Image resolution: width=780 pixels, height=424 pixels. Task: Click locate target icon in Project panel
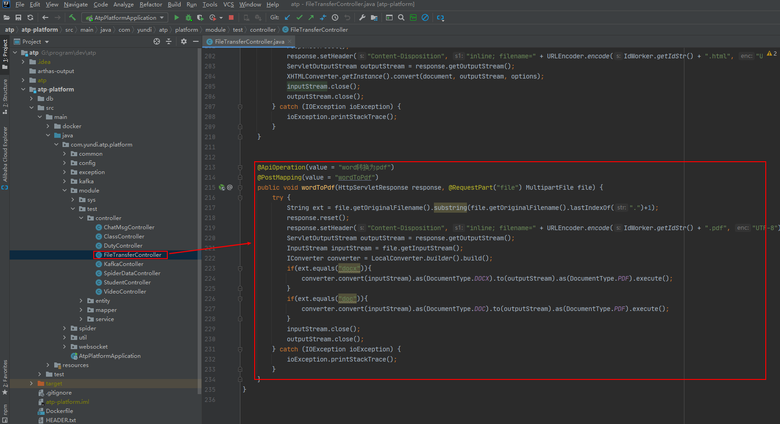[157, 41]
